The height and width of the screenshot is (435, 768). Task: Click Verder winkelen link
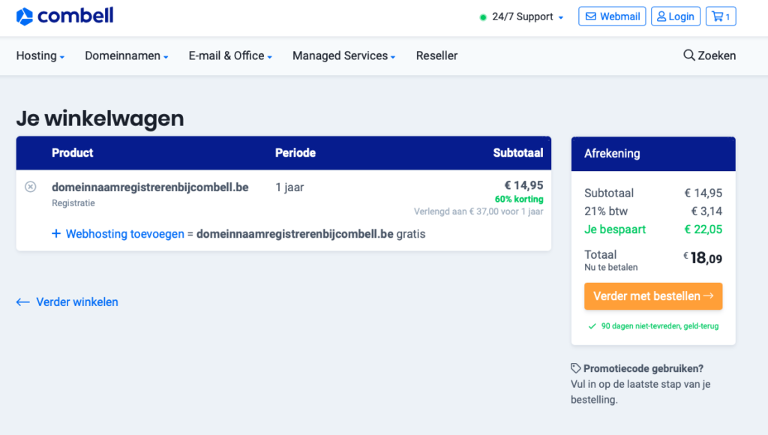[x=67, y=301]
